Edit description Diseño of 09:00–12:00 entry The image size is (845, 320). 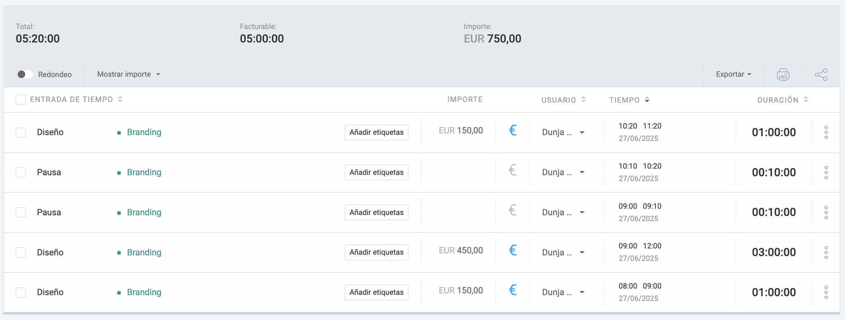50,253
